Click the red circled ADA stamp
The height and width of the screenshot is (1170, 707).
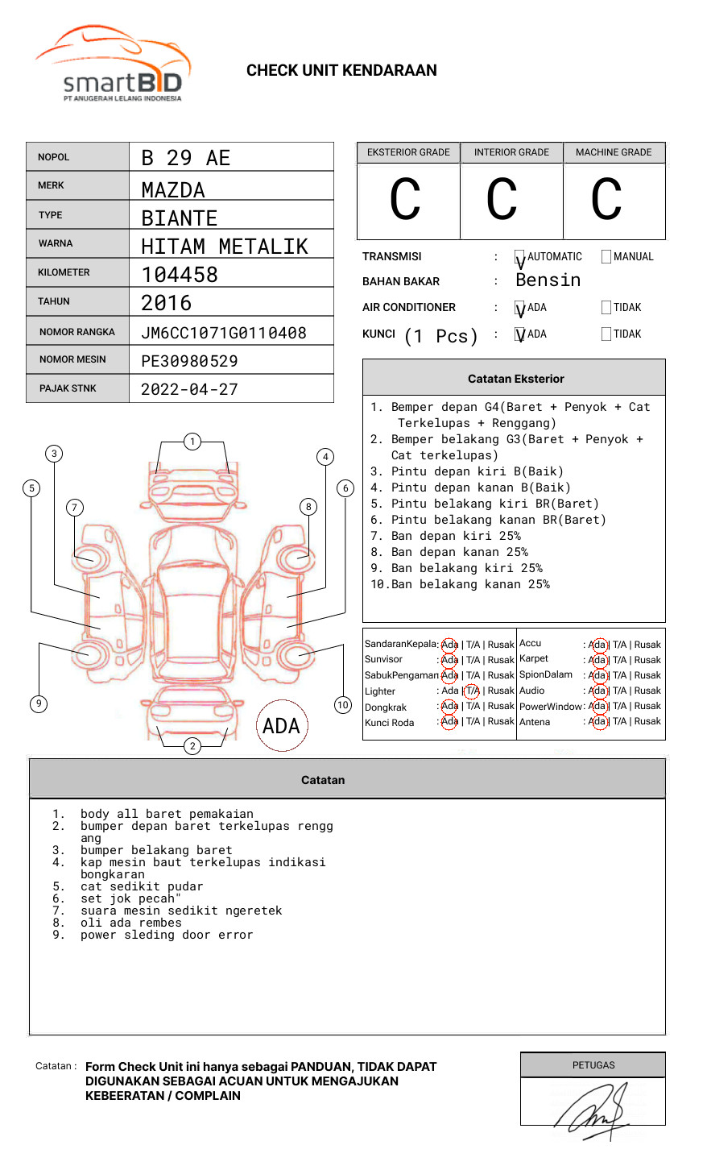281,725
